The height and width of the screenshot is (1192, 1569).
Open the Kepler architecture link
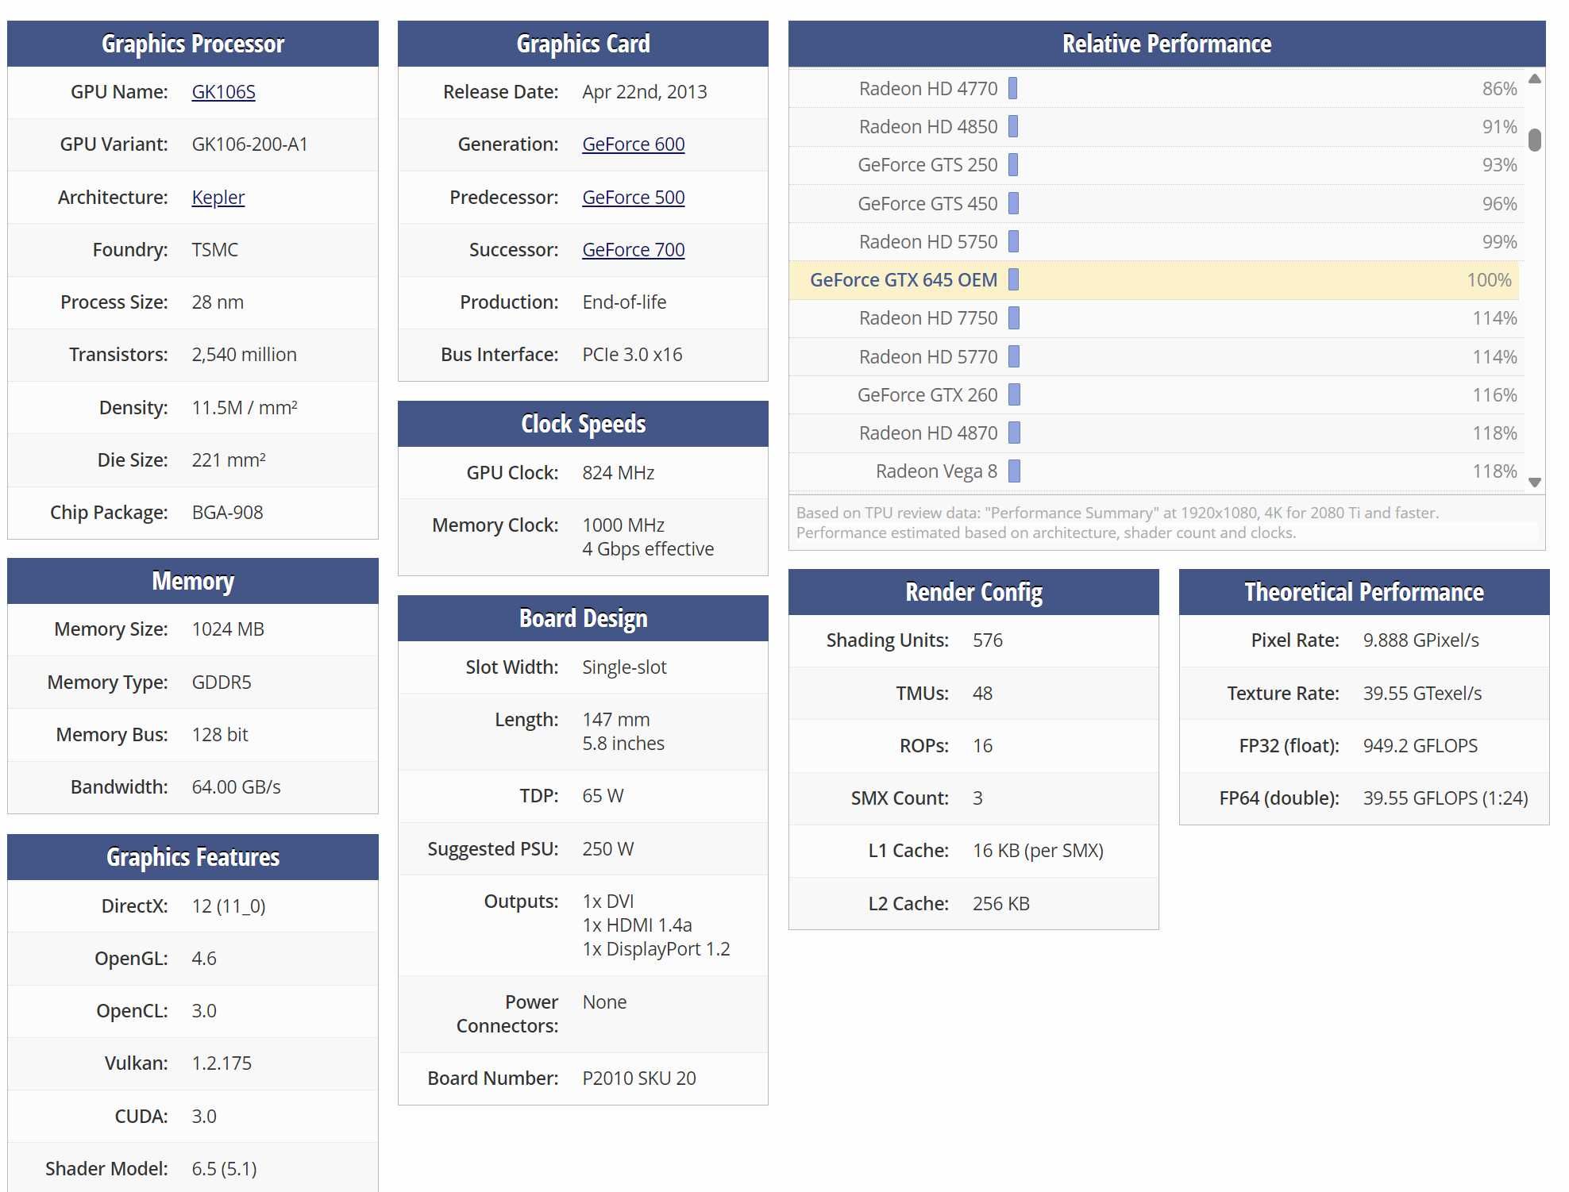pos(218,197)
